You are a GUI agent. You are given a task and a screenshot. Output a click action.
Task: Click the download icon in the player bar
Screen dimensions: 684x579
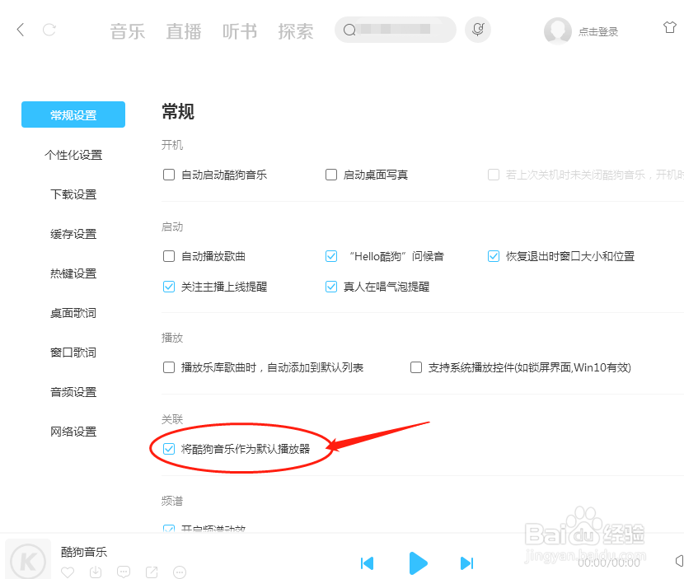(x=96, y=572)
